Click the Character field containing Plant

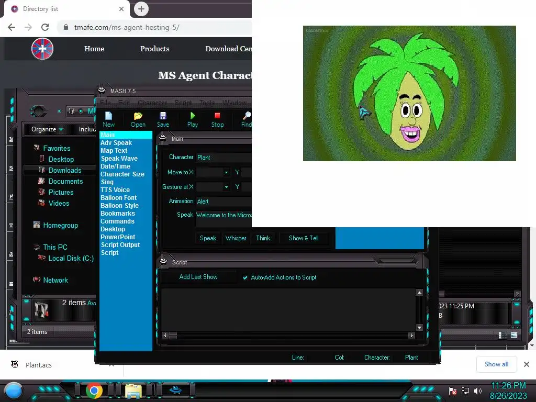(224, 158)
